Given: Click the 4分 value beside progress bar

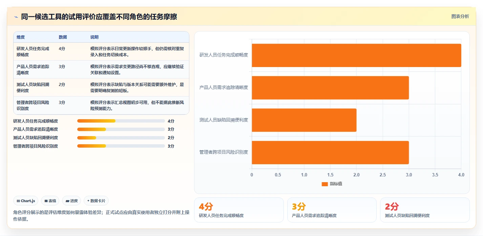Looking at the screenshot, I should tap(171, 121).
